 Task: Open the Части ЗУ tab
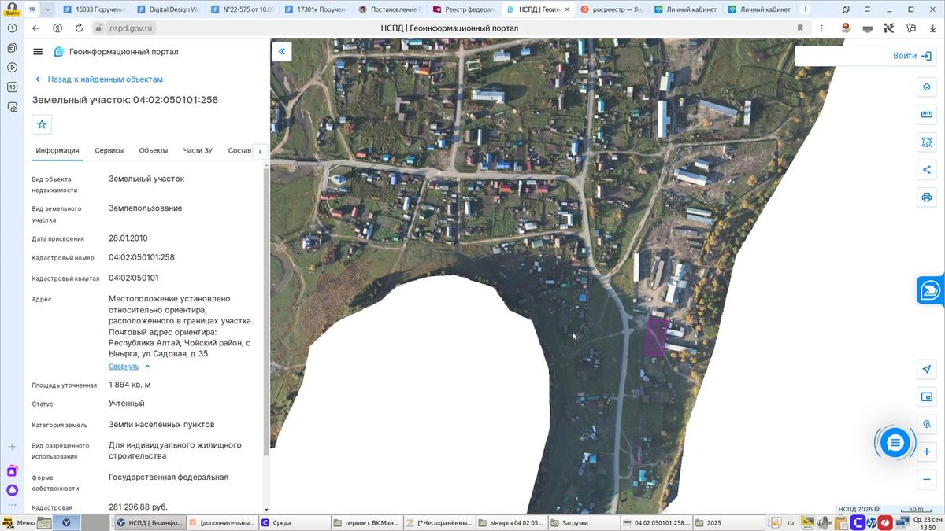(198, 150)
